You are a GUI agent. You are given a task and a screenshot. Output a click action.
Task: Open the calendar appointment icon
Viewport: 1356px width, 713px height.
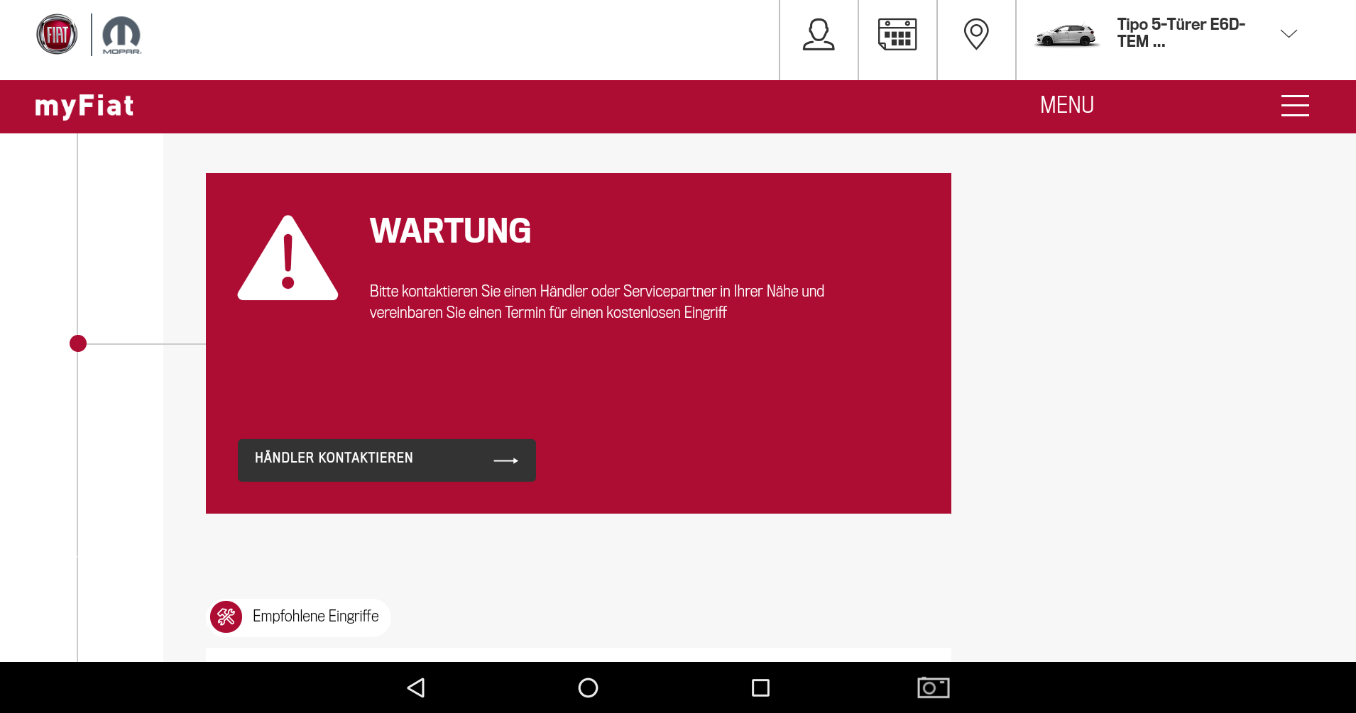point(897,35)
